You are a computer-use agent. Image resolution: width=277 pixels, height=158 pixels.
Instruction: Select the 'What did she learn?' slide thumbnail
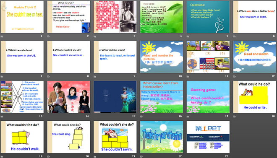[115, 57]
